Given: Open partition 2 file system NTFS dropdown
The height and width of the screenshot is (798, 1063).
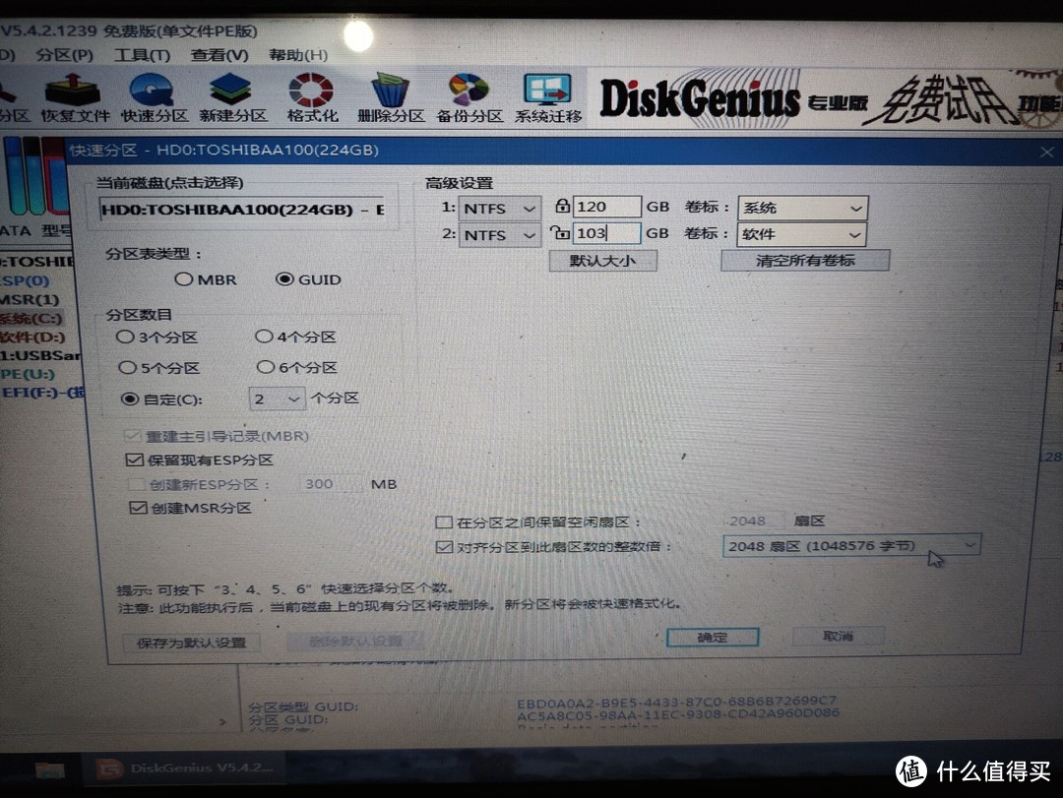Looking at the screenshot, I should coord(500,235).
